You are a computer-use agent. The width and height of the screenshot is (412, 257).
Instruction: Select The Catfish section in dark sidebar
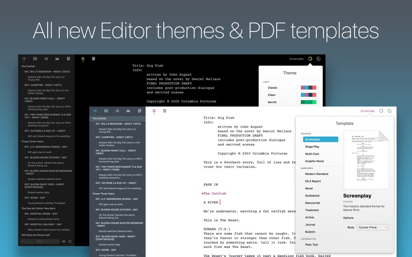[28, 66]
